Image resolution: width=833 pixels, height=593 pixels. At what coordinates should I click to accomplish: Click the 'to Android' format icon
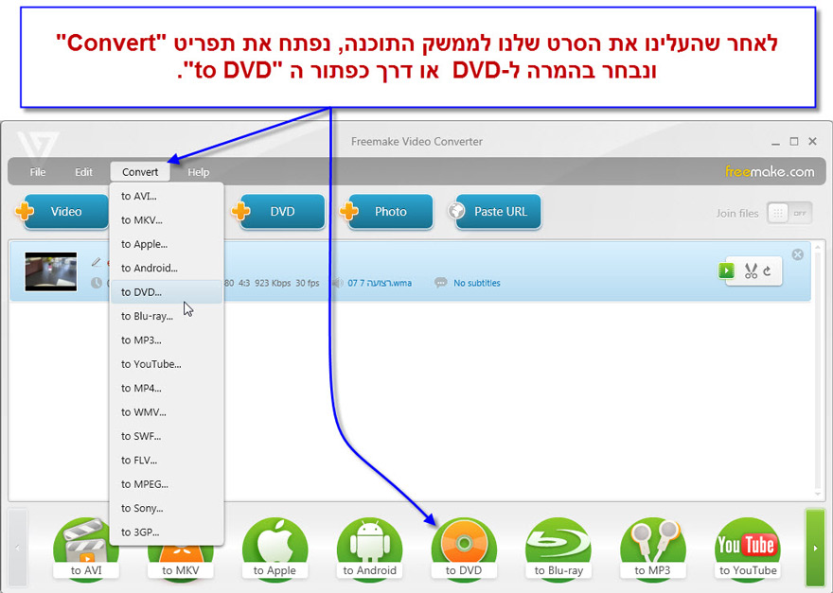tap(370, 549)
